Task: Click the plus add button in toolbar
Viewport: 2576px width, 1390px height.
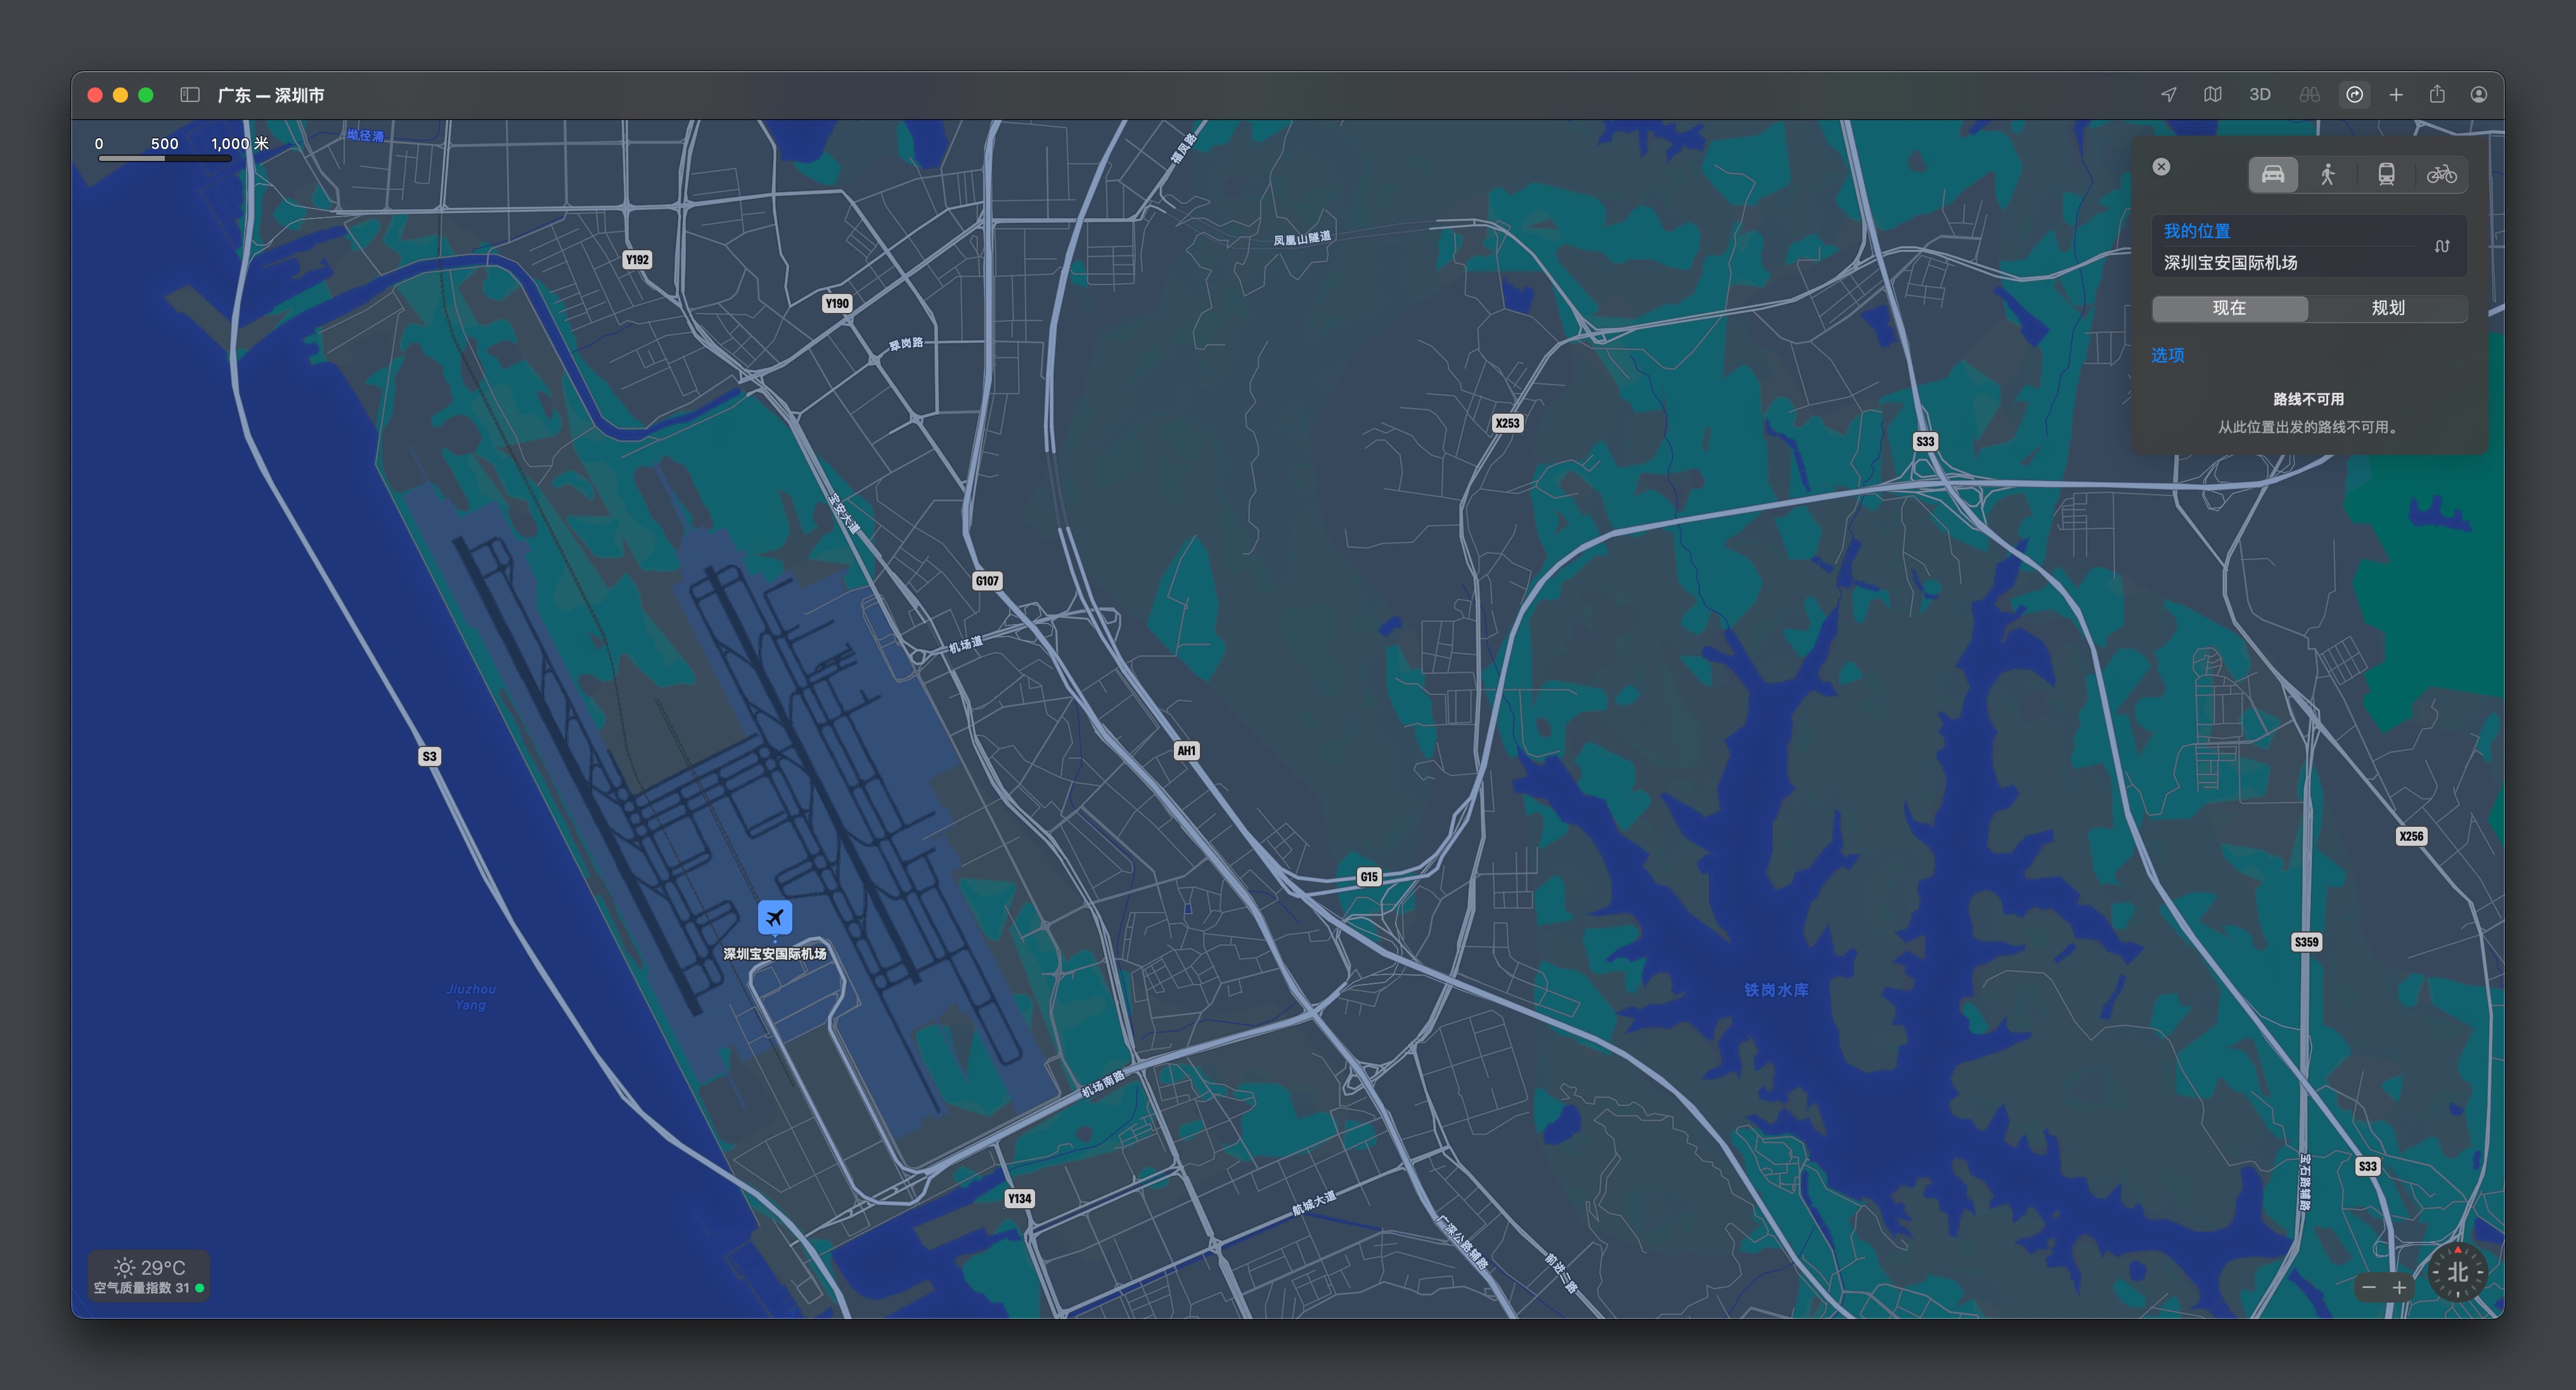Action: 2396,95
